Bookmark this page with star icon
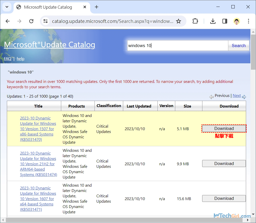256x223 pixels. [179, 21]
